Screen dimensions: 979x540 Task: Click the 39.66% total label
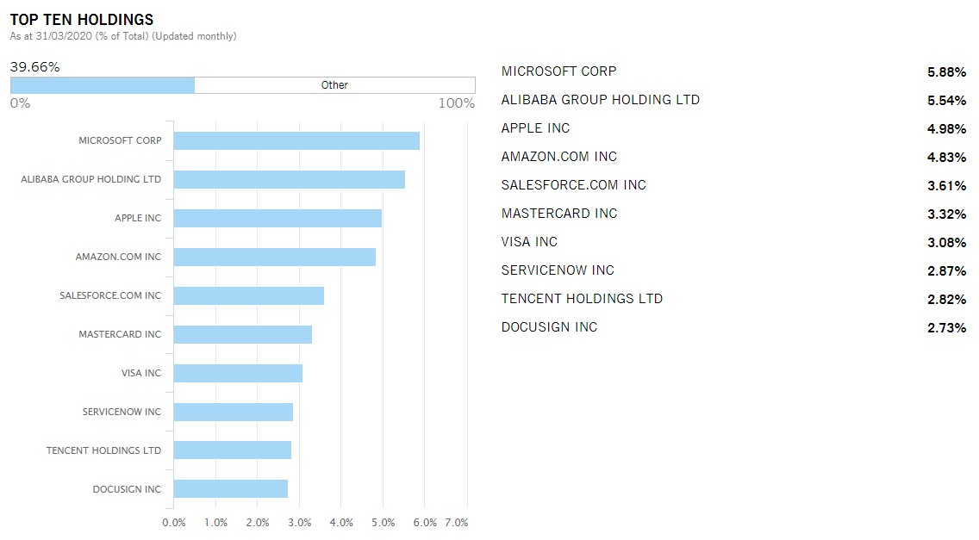point(35,67)
